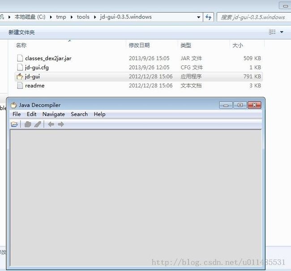Expand the arrow after tmp breadcrumb
This screenshot has width=291, height=271.
[72, 17]
